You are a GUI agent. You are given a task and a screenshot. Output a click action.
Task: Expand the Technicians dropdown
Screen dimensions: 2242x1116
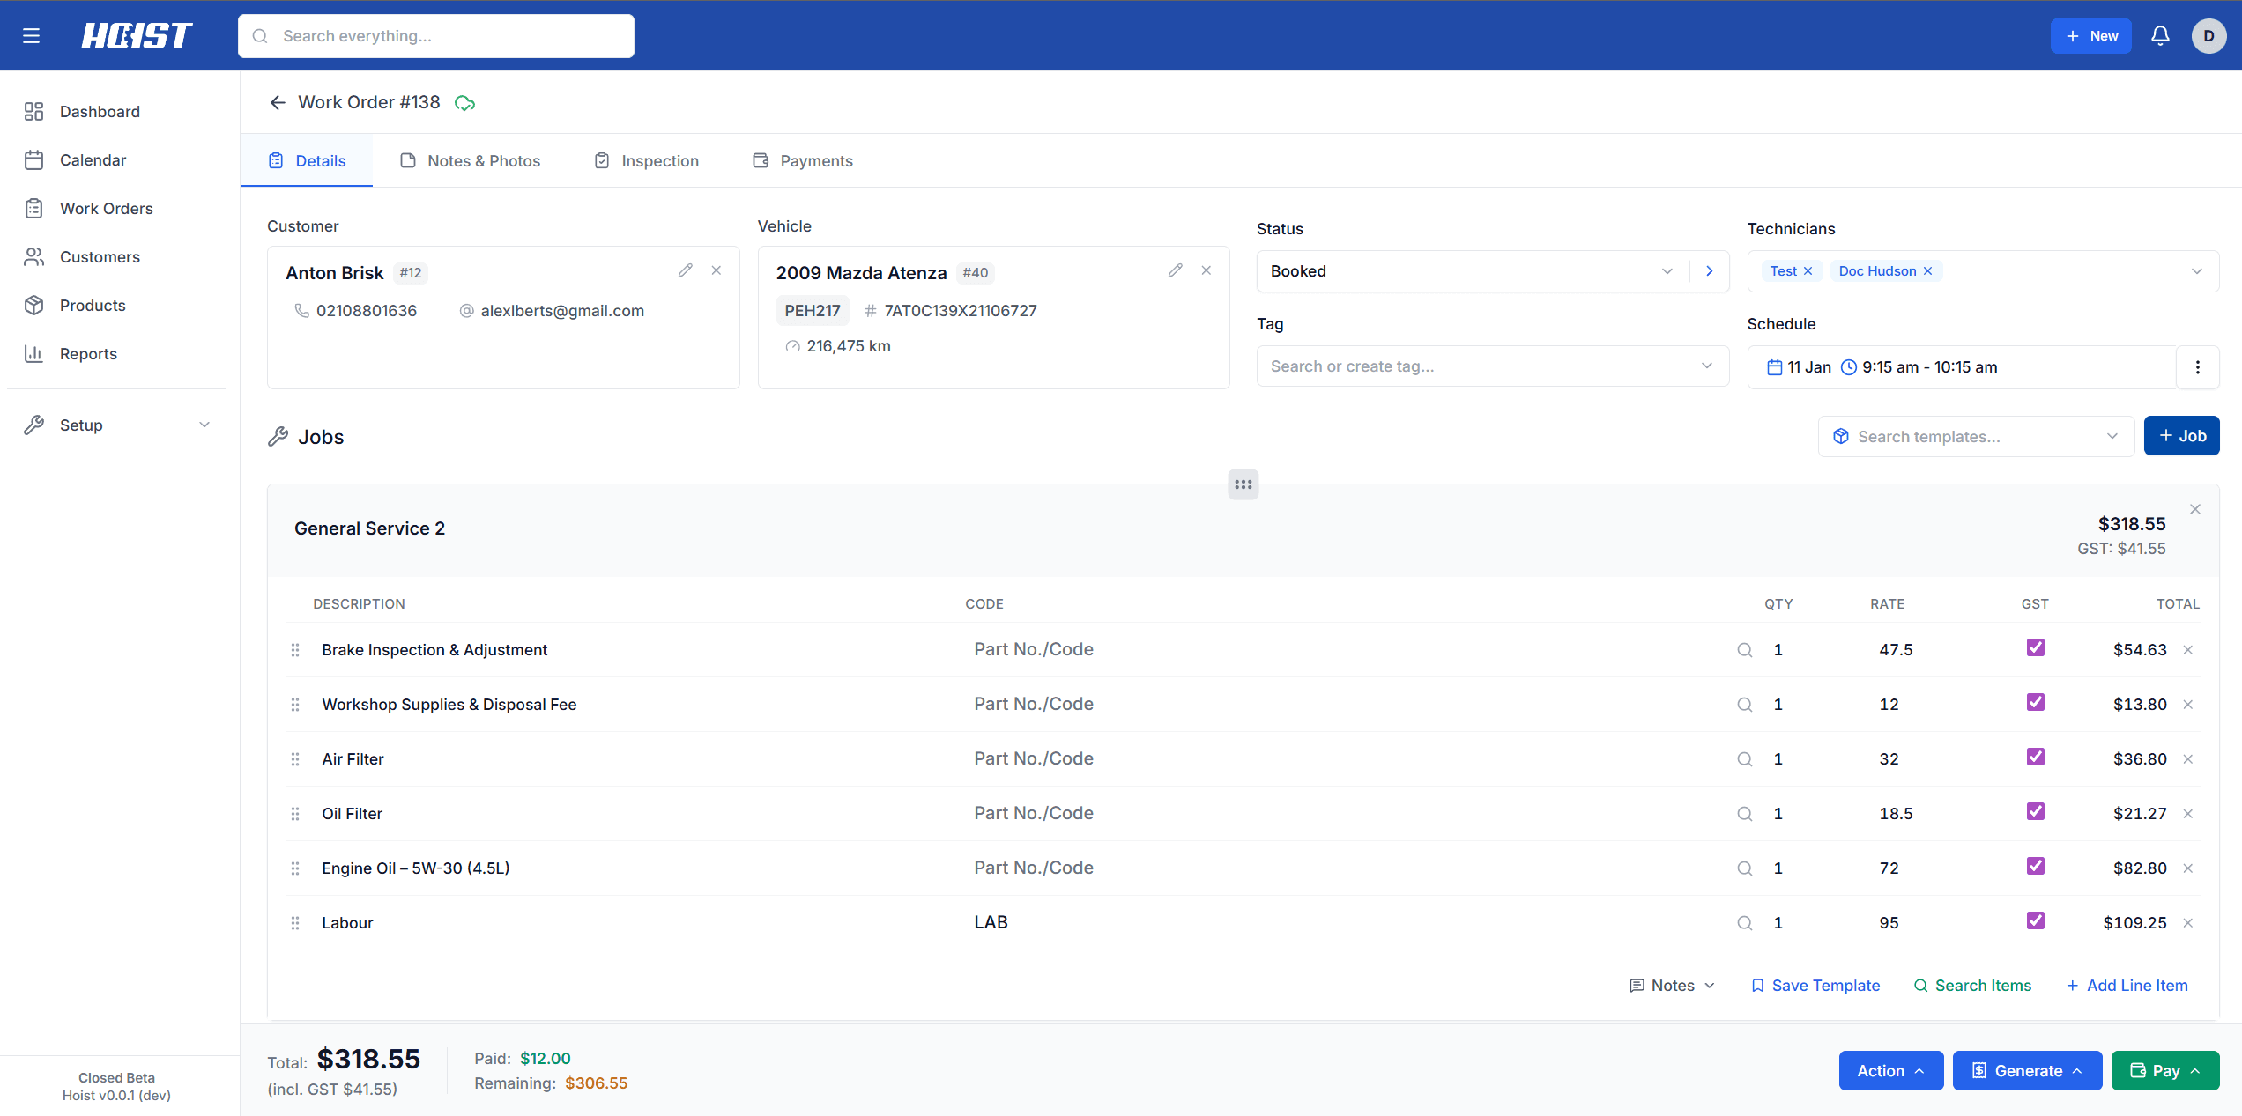(x=2197, y=270)
